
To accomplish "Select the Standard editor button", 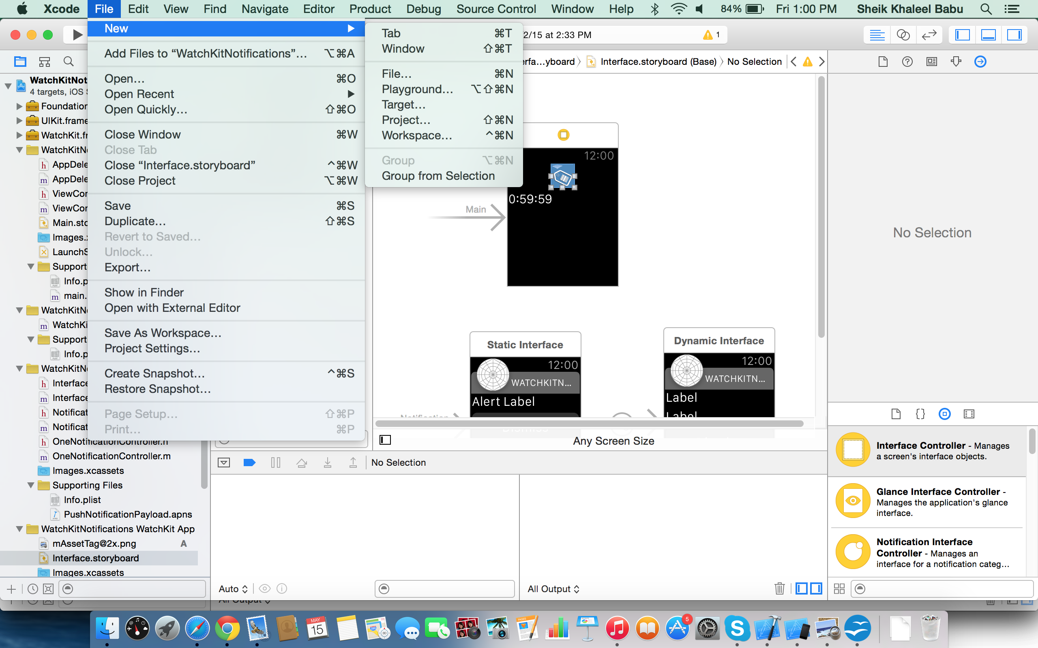I will [877, 35].
